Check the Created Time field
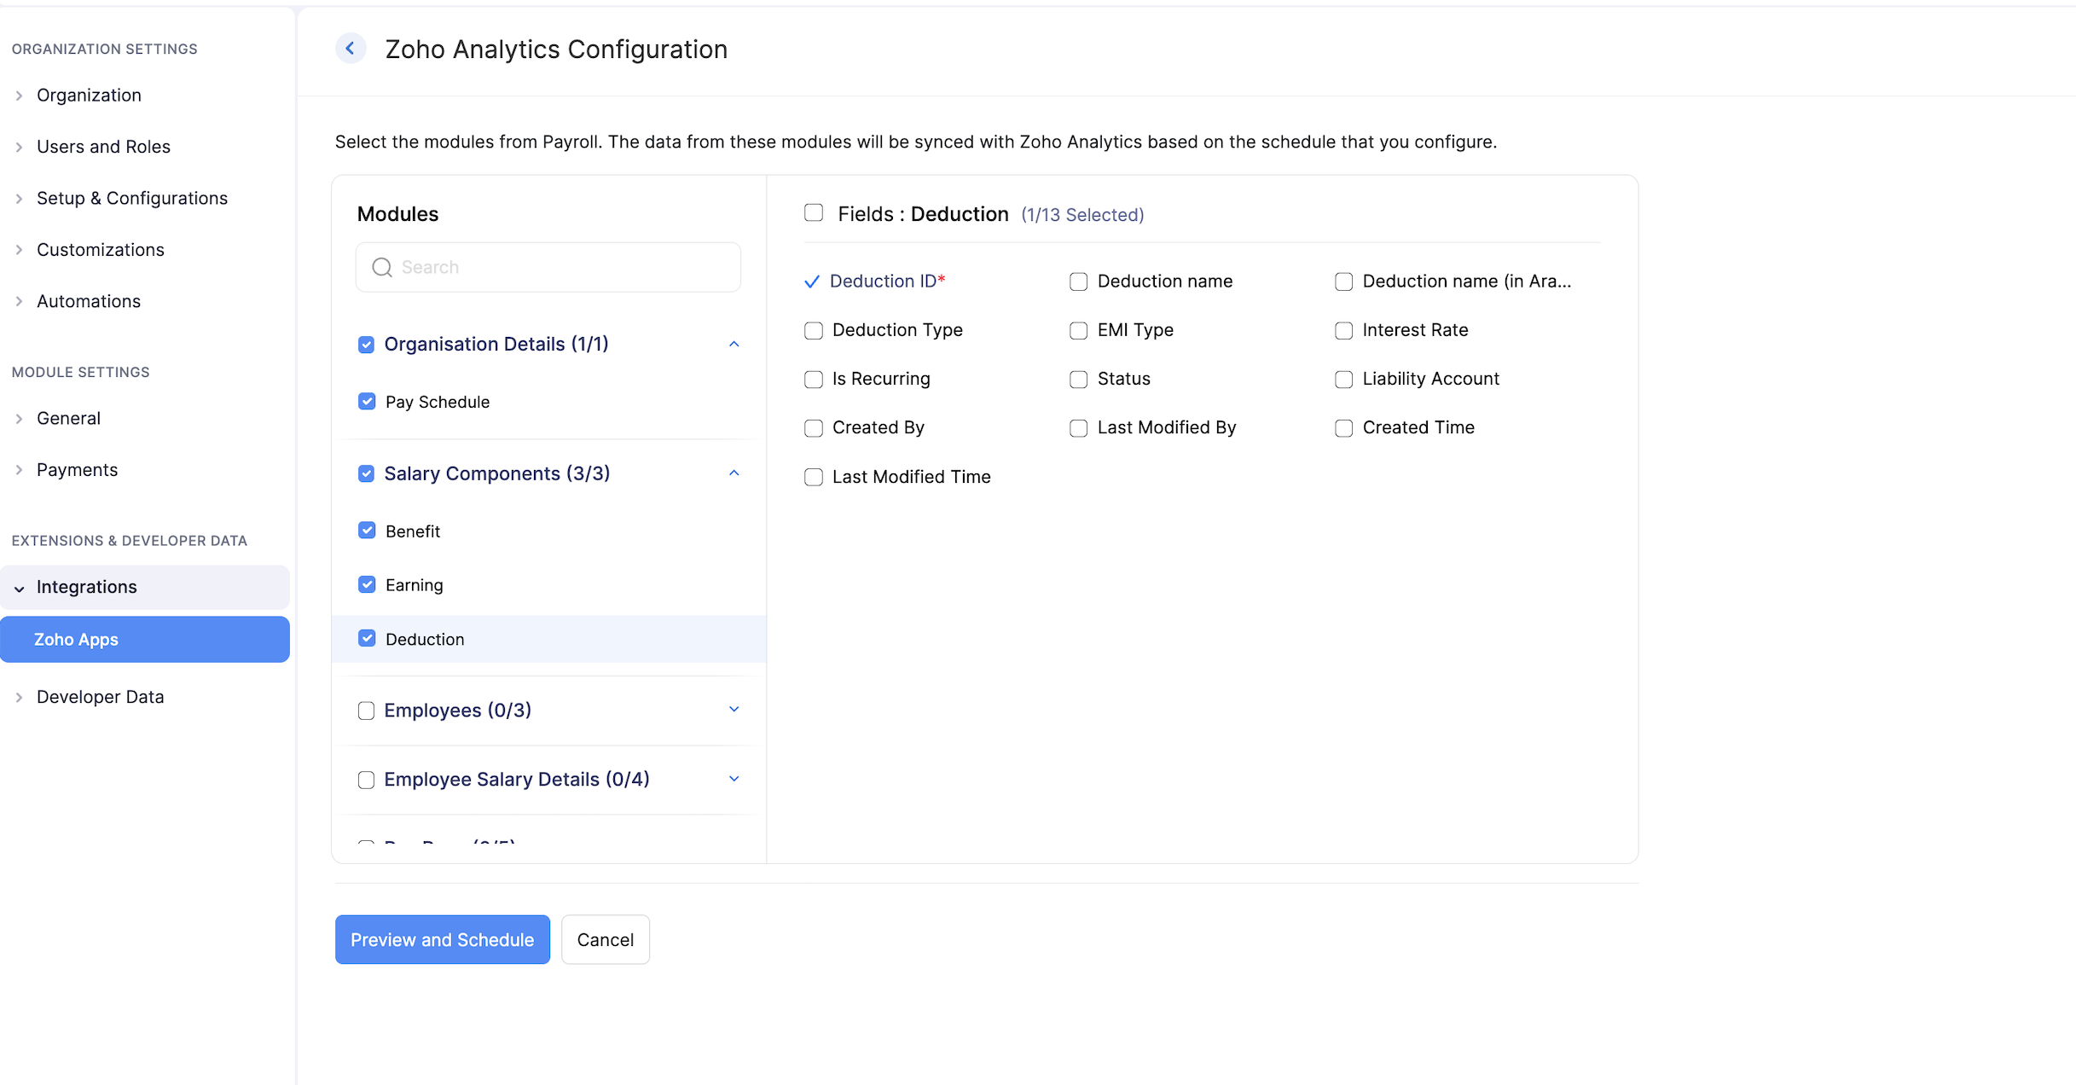The width and height of the screenshot is (2076, 1085). coord(1344,427)
